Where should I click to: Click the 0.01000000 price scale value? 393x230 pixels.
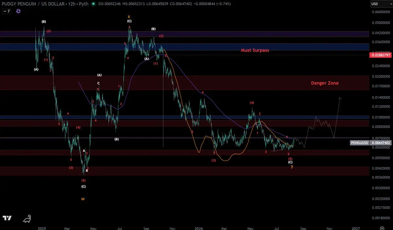point(381,117)
